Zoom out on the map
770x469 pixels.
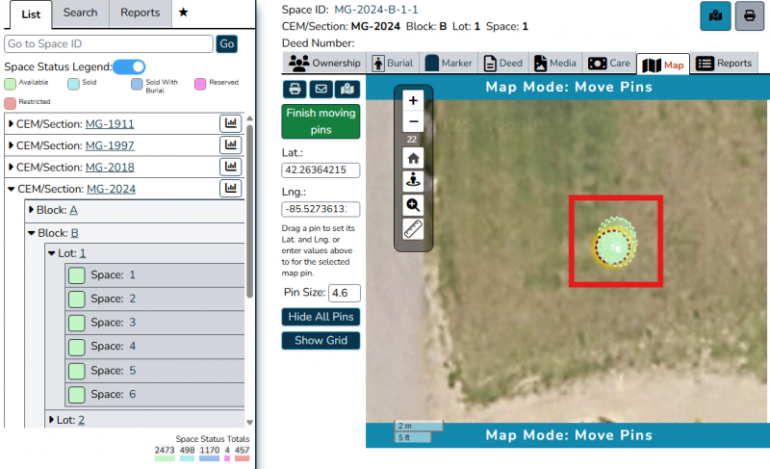point(413,121)
